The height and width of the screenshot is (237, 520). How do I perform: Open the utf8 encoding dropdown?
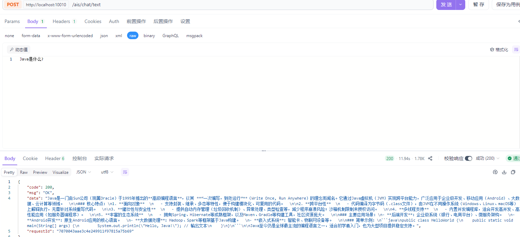click(x=107, y=172)
